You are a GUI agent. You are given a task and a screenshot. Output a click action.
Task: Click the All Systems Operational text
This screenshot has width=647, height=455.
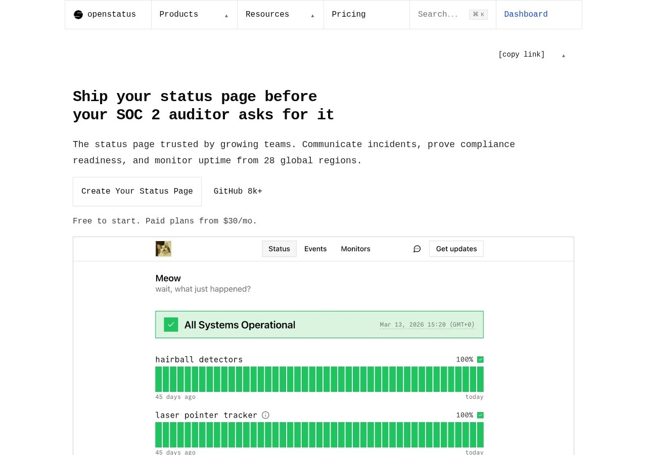[x=240, y=325]
